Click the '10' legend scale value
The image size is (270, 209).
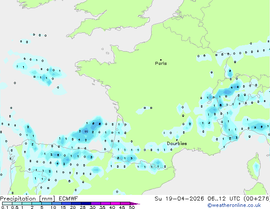point(53,207)
